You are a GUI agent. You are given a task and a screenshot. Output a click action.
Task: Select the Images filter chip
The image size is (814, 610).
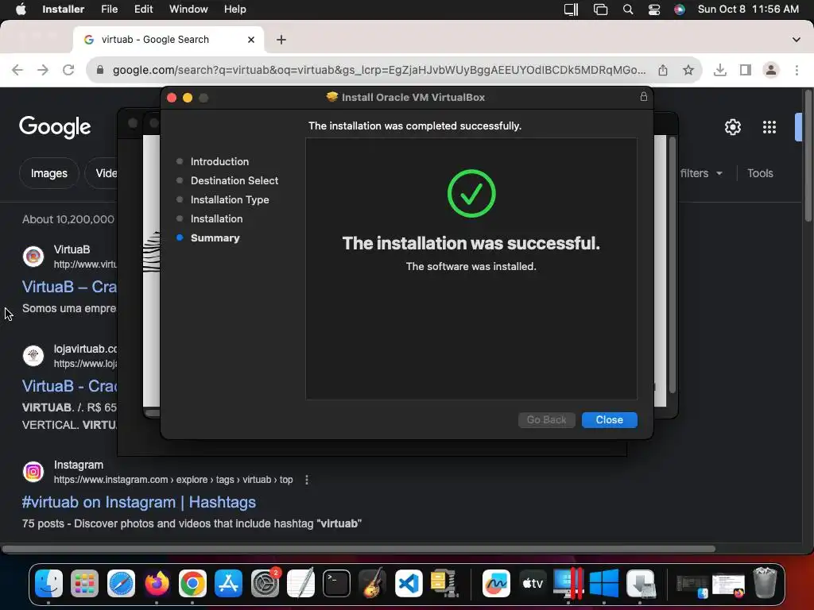(48, 173)
